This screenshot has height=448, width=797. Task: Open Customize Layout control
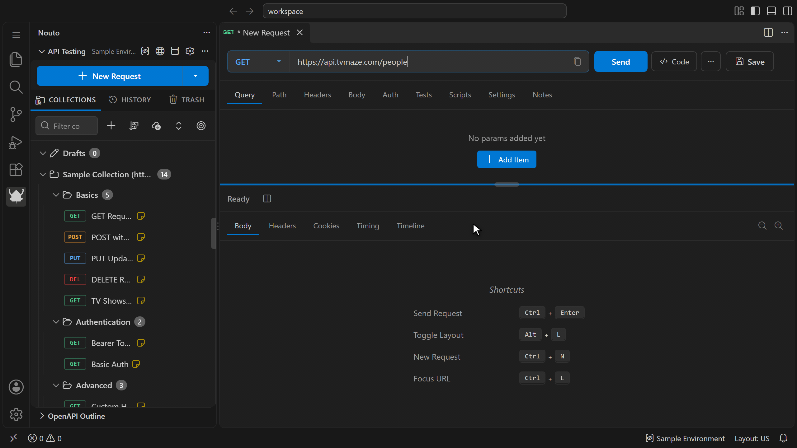click(739, 11)
